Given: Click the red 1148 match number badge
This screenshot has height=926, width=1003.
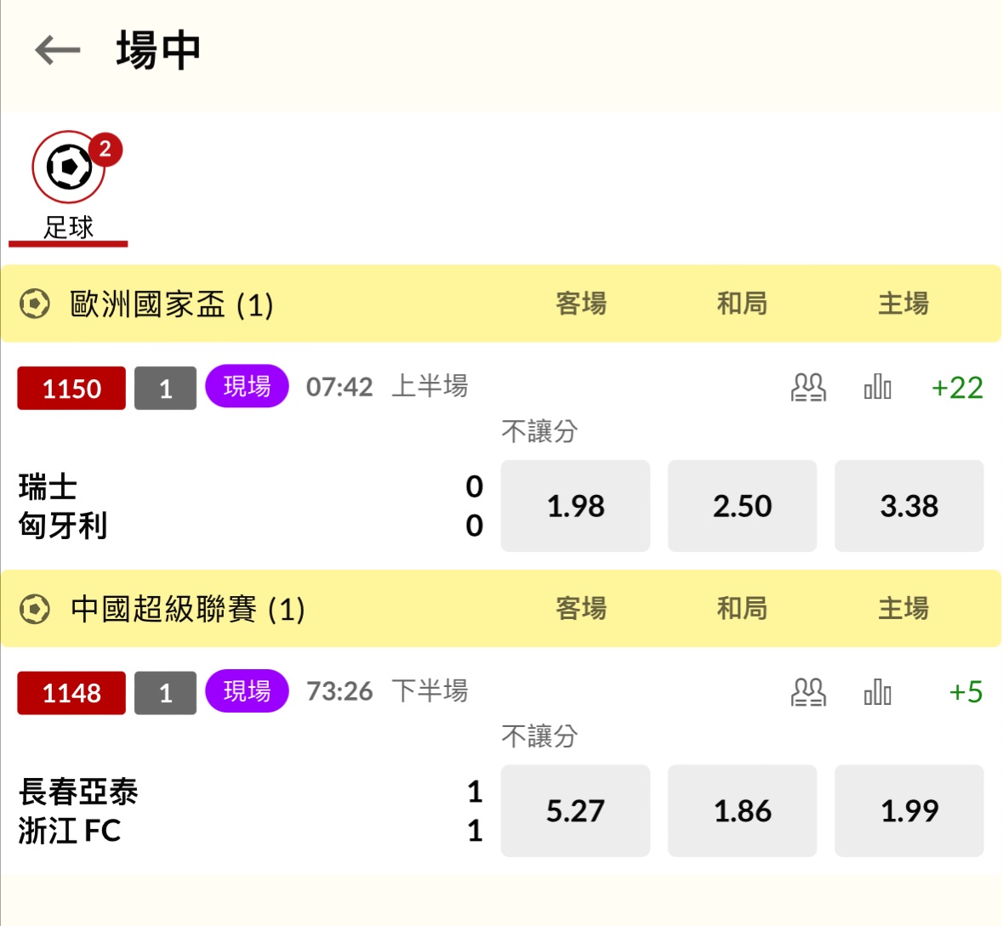Looking at the screenshot, I should pyautogui.click(x=71, y=693).
